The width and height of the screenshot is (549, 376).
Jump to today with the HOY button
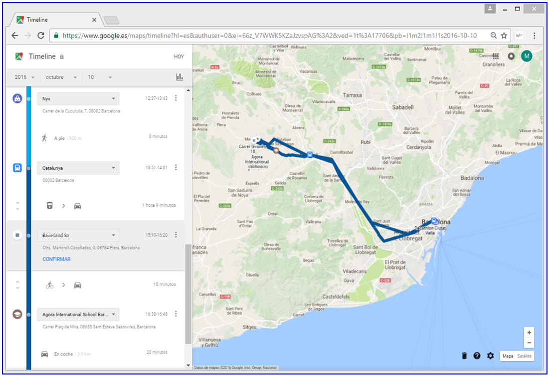[179, 56]
